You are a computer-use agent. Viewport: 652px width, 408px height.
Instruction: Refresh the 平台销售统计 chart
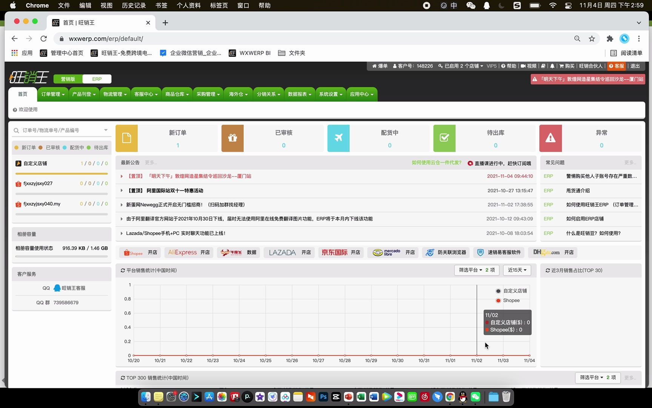tap(123, 270)
